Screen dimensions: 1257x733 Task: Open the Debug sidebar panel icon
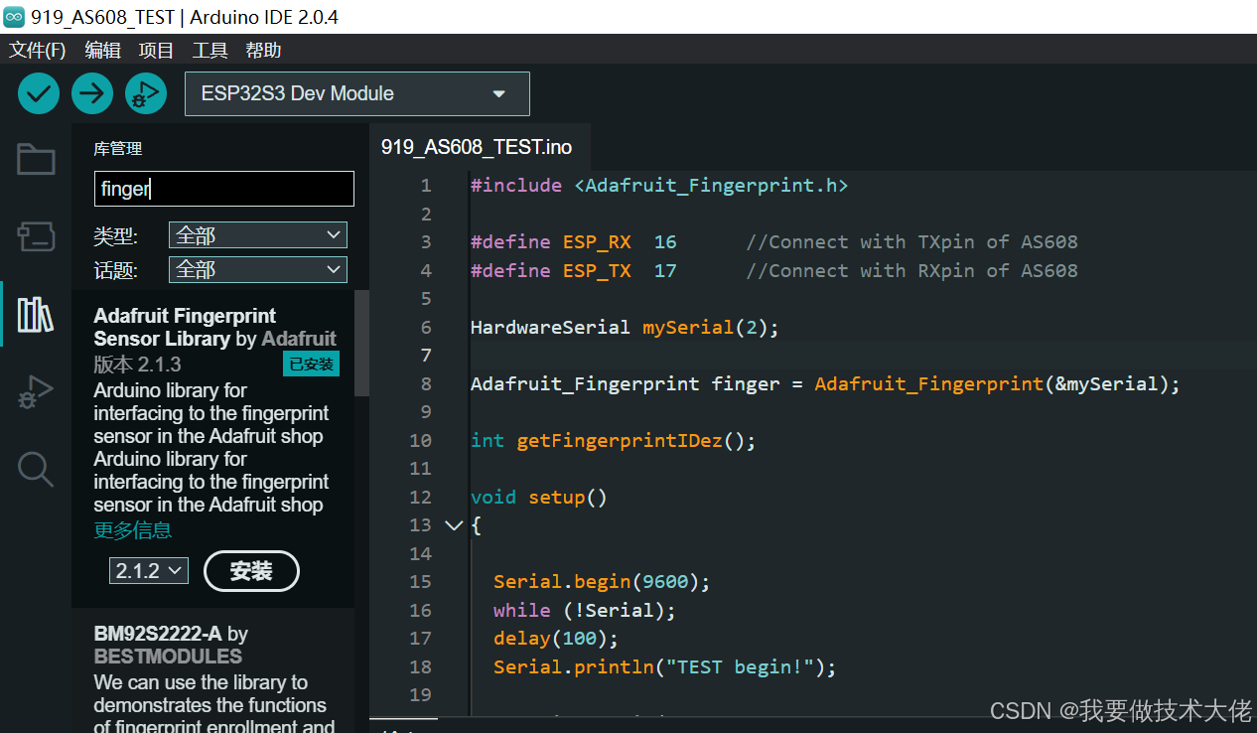pyautogui.click(x=36, y=392)
